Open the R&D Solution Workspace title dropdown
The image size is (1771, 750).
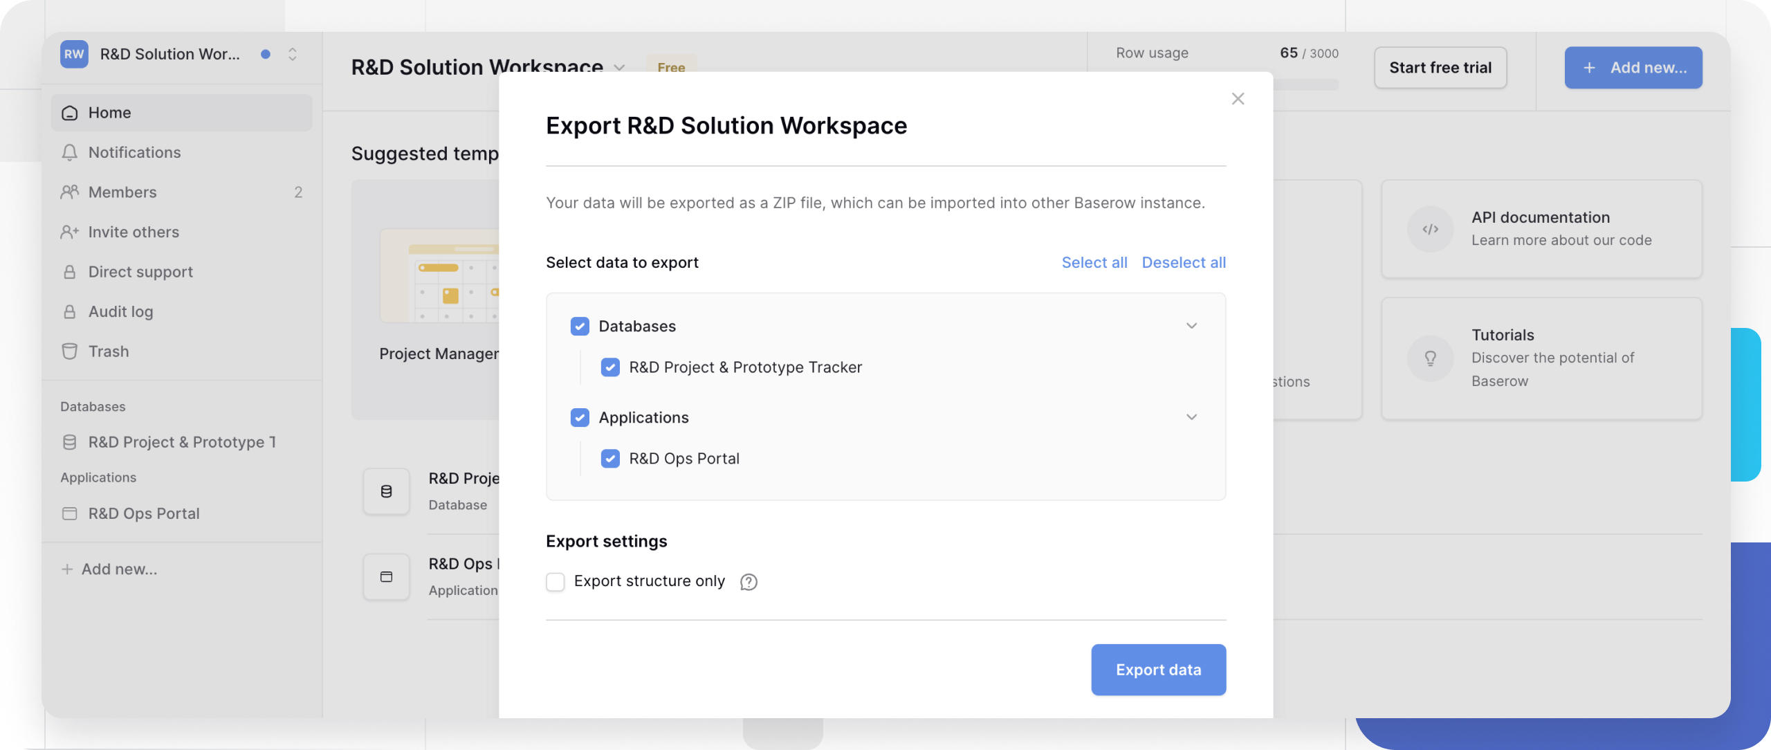pyautogui.click(x=620, y=67)
